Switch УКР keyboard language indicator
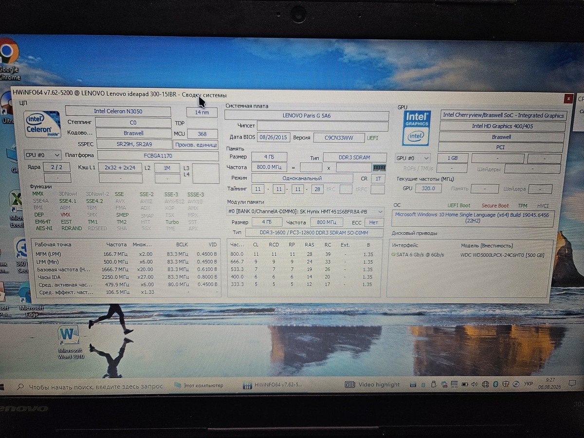 [528, 384]
